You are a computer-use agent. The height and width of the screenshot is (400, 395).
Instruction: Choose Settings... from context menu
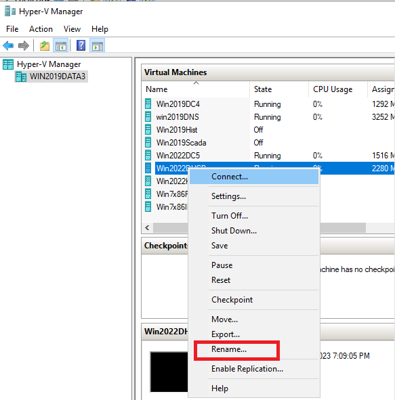click(254, 196)
